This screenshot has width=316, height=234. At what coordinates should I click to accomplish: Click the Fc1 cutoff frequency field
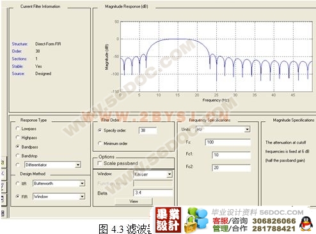[x=232, y=155]
